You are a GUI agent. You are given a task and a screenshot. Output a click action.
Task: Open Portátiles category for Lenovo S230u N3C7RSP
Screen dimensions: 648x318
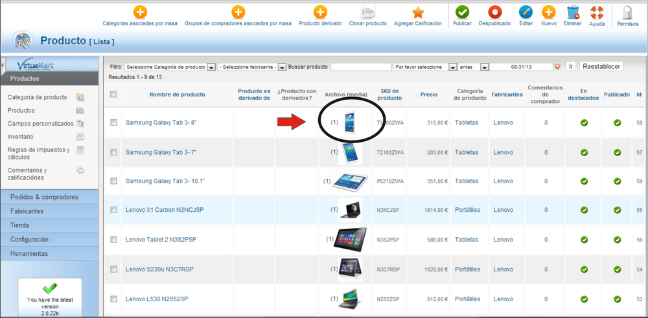[x=467, y=269]
